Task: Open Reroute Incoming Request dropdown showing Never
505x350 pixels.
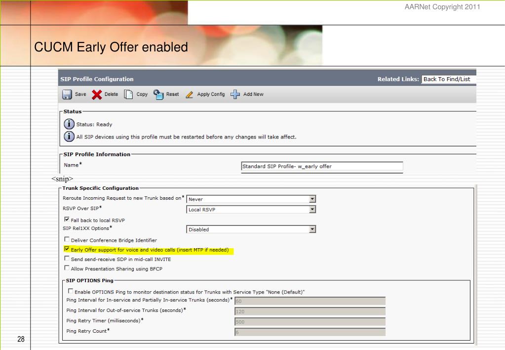Action: click(x=251, y=199)
